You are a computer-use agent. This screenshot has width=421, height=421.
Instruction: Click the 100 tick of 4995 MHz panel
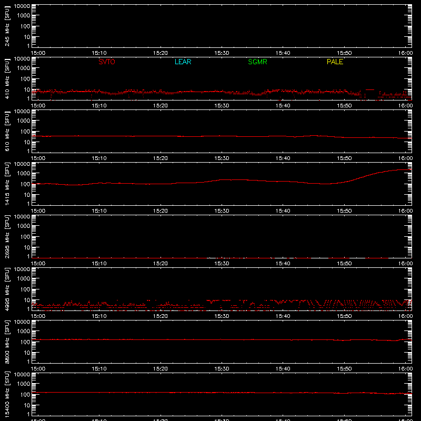point(25,289)
